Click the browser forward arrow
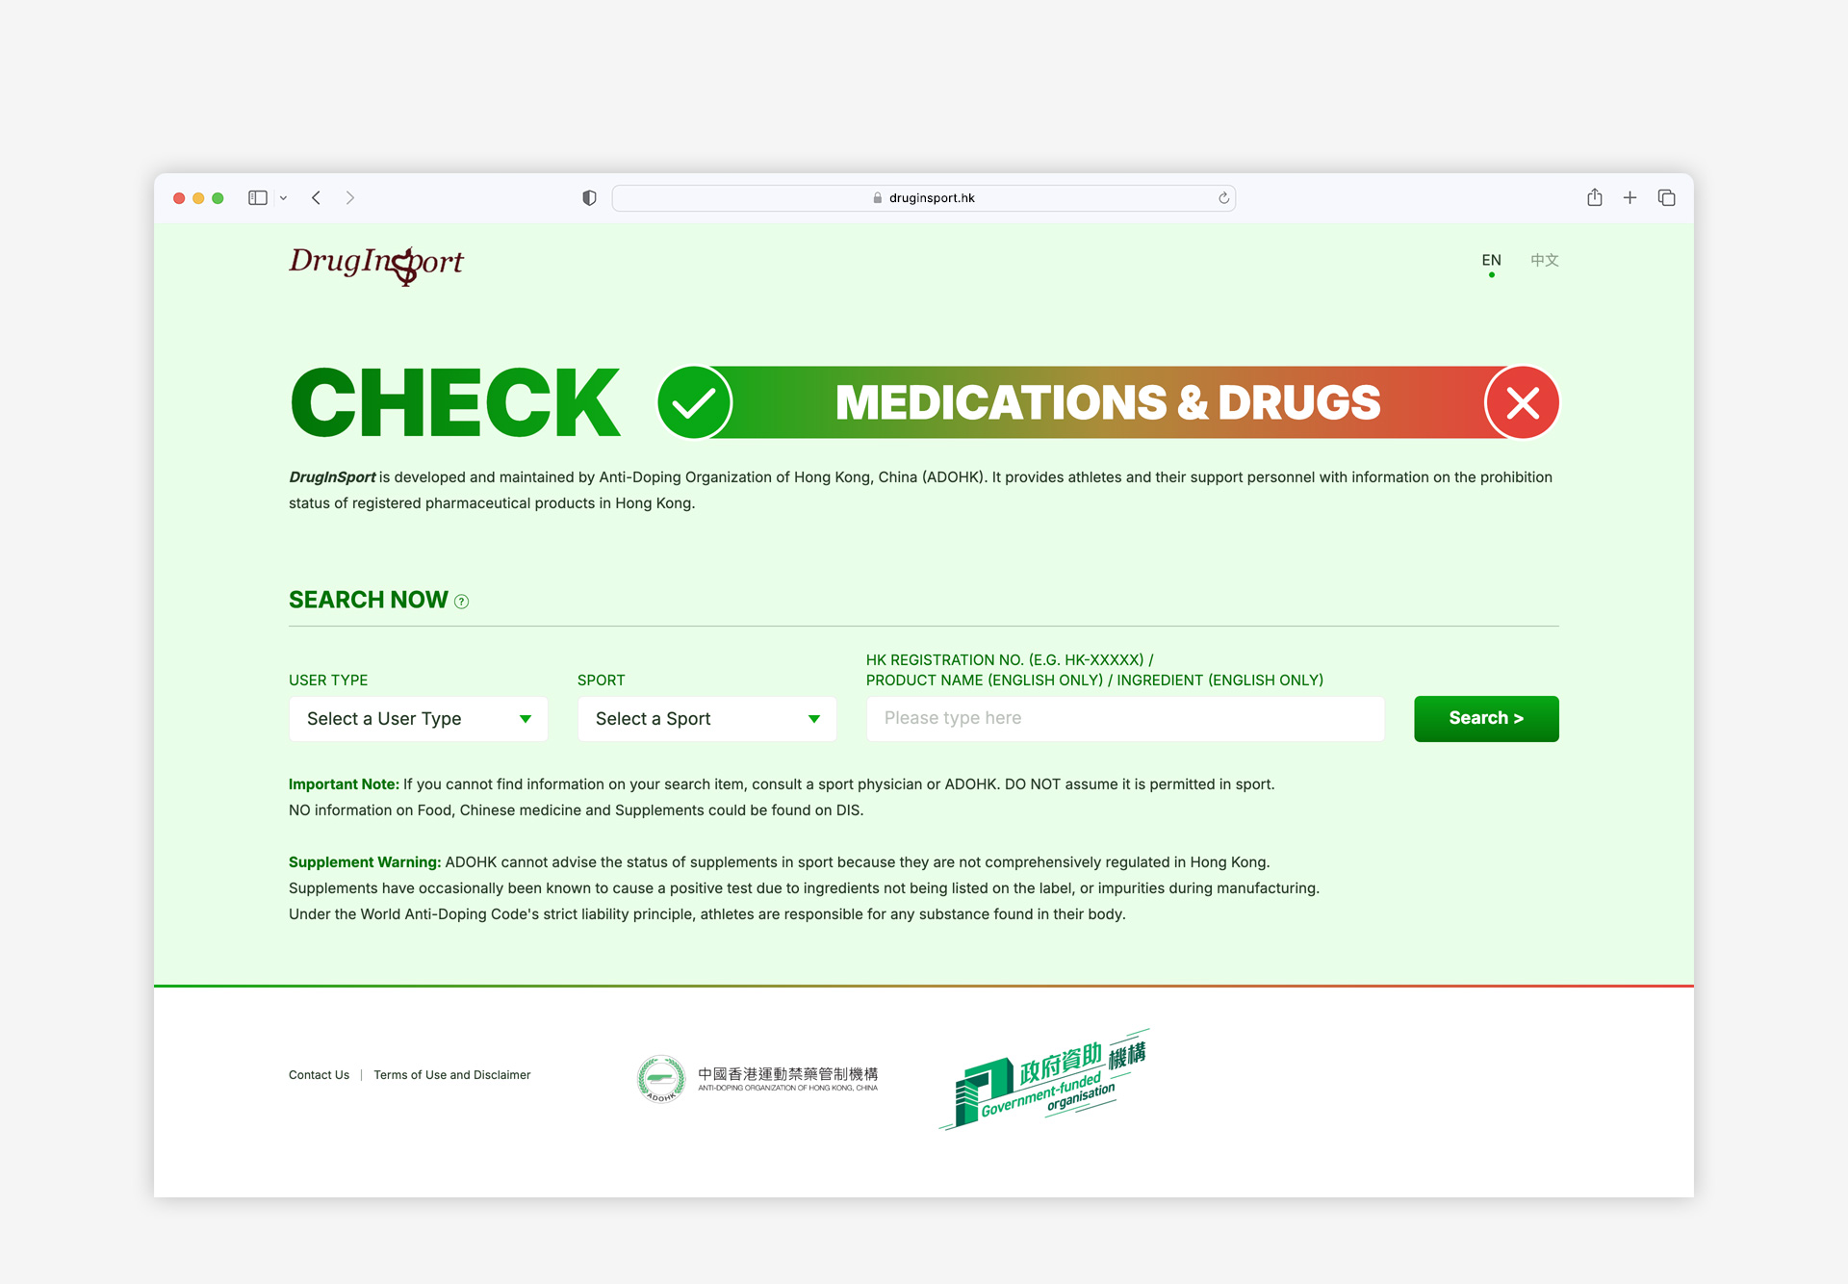Screen dimensions: 1848x1284 click(x=350, y=198)
